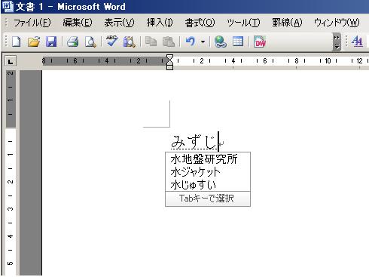Viewport: 369px width, 277px height.
Task: Open the 表示(V) menu
Action: 119,23
